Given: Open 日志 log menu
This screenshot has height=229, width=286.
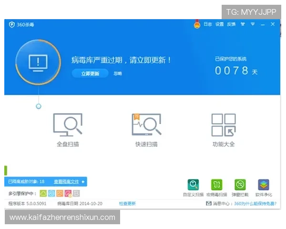Looking at the screenshot, I should pyautogui.click(x=208, y=24).
